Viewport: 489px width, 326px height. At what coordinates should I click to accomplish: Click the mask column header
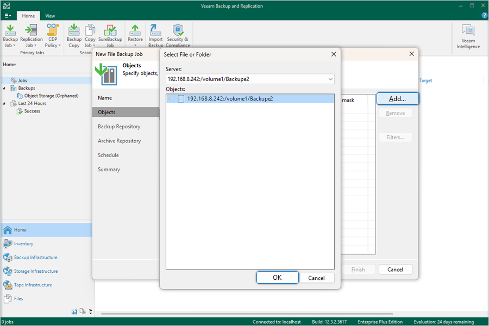click(x=348, y=100)
